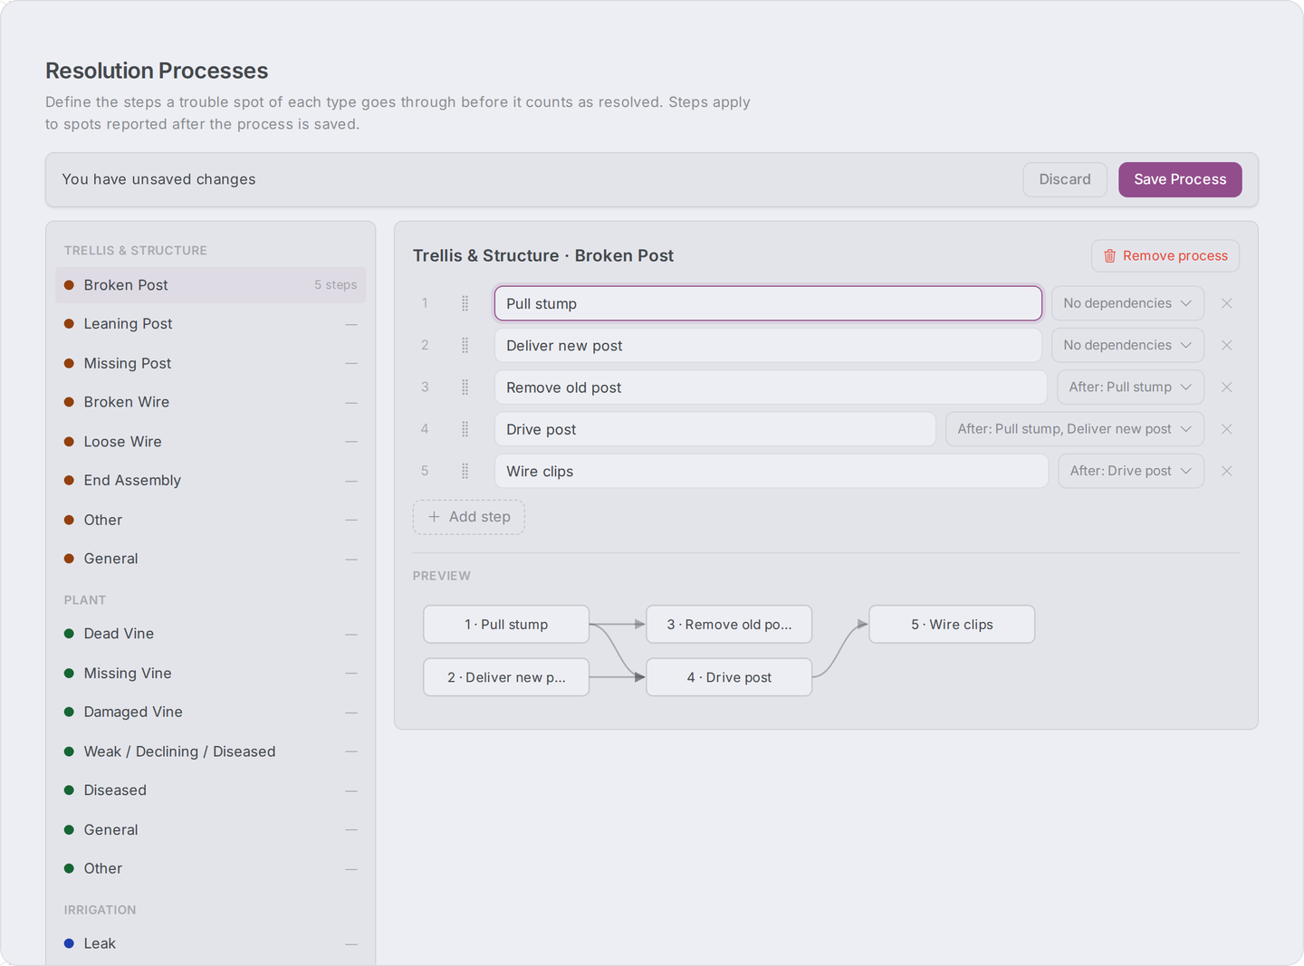Viewport: 1304px width, 966px height.
Task: Grab the drag handle for Wire clips
Action: coord(465,471)
